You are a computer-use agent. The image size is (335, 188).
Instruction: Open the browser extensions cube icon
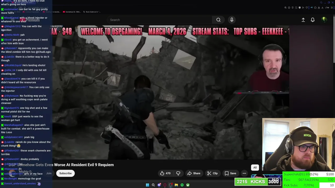coord(315,8)
